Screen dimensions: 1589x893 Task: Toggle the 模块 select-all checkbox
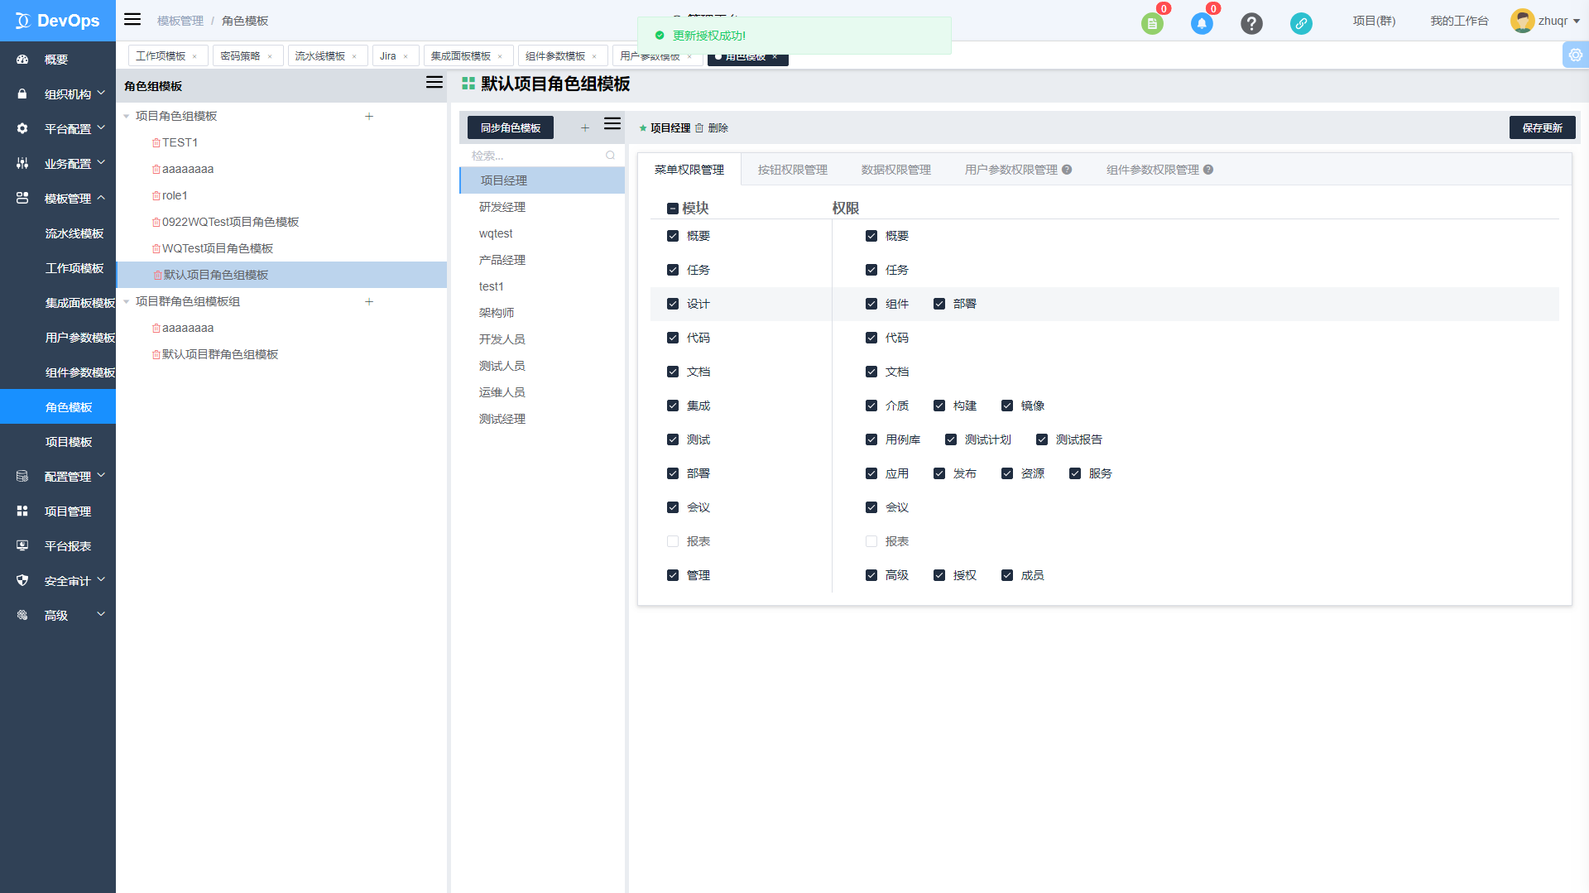point(673,209)
